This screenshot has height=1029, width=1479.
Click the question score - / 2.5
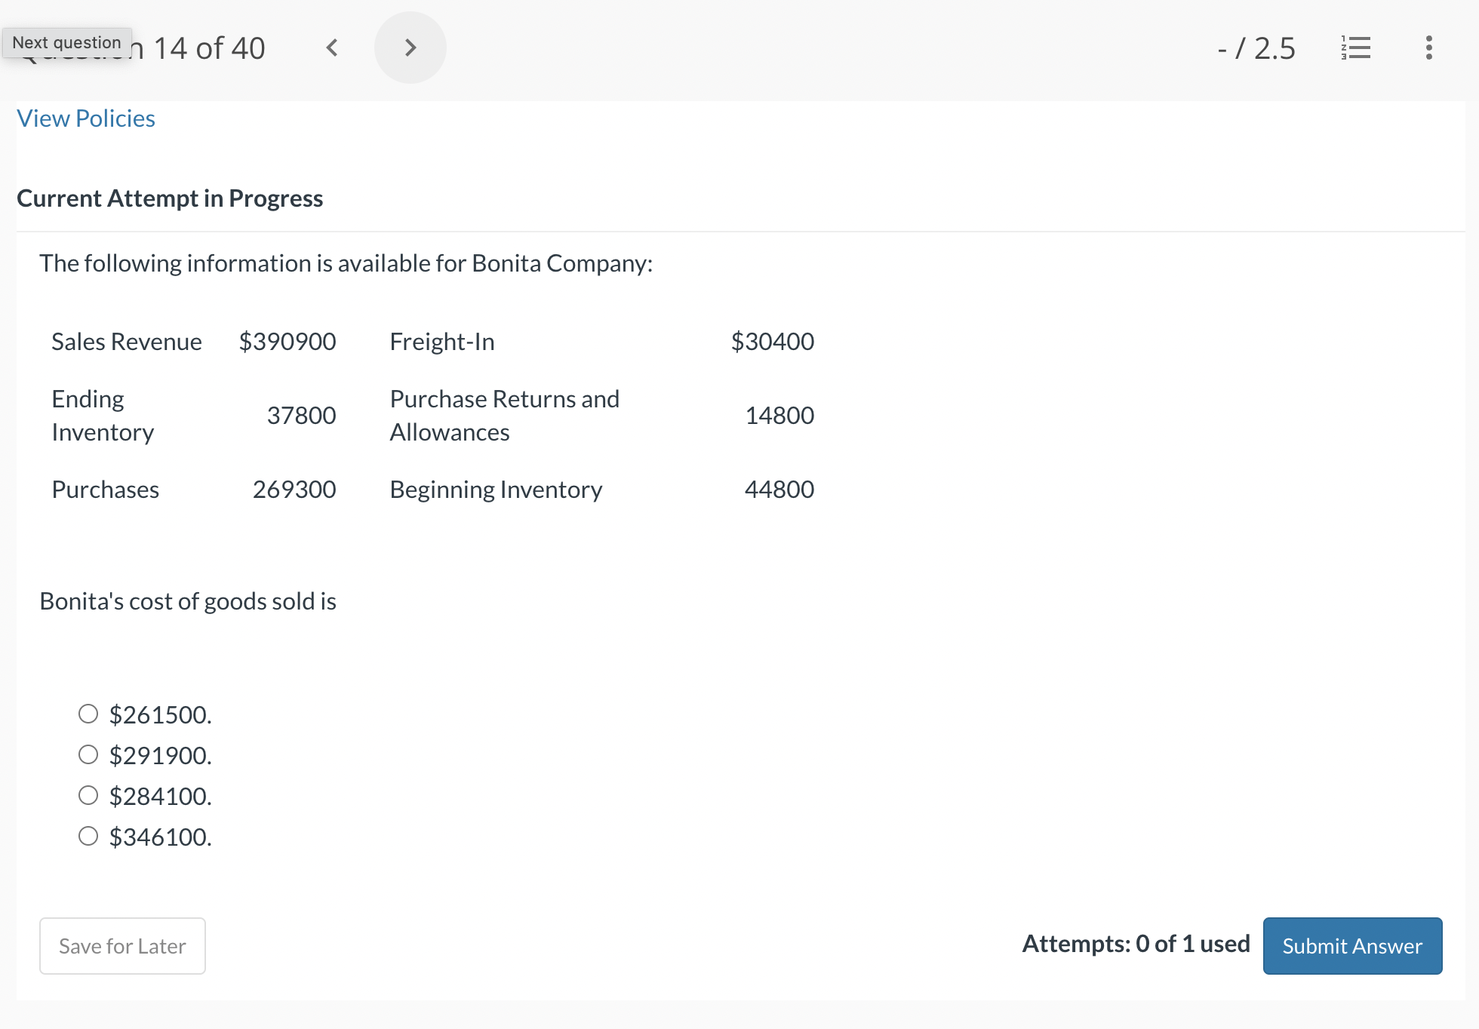point(1256,48)
